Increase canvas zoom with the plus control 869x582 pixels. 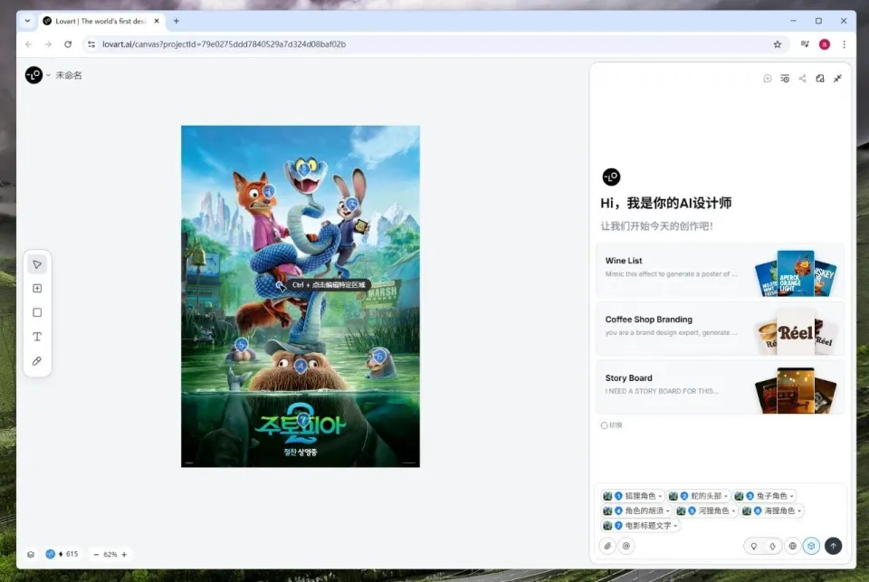click(125, 554)
